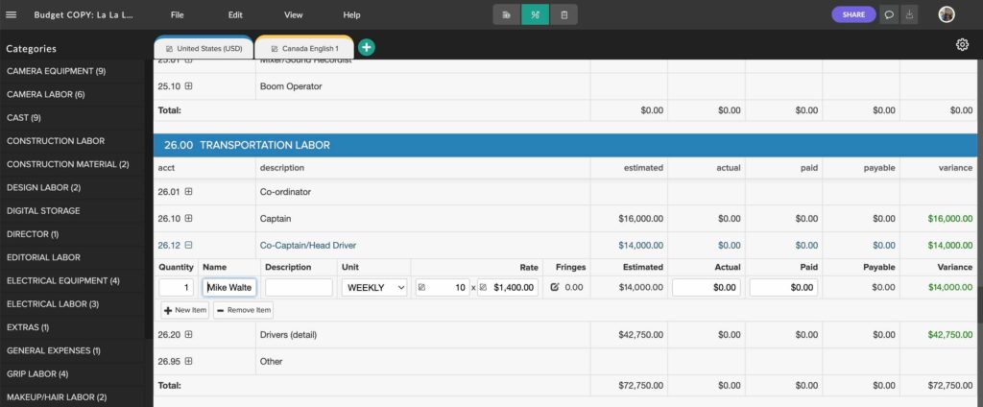The image size is (983, 407).
Task: Click the 26.00 TRANSPORTATION LABOR header
Action: tap(565, 145)
